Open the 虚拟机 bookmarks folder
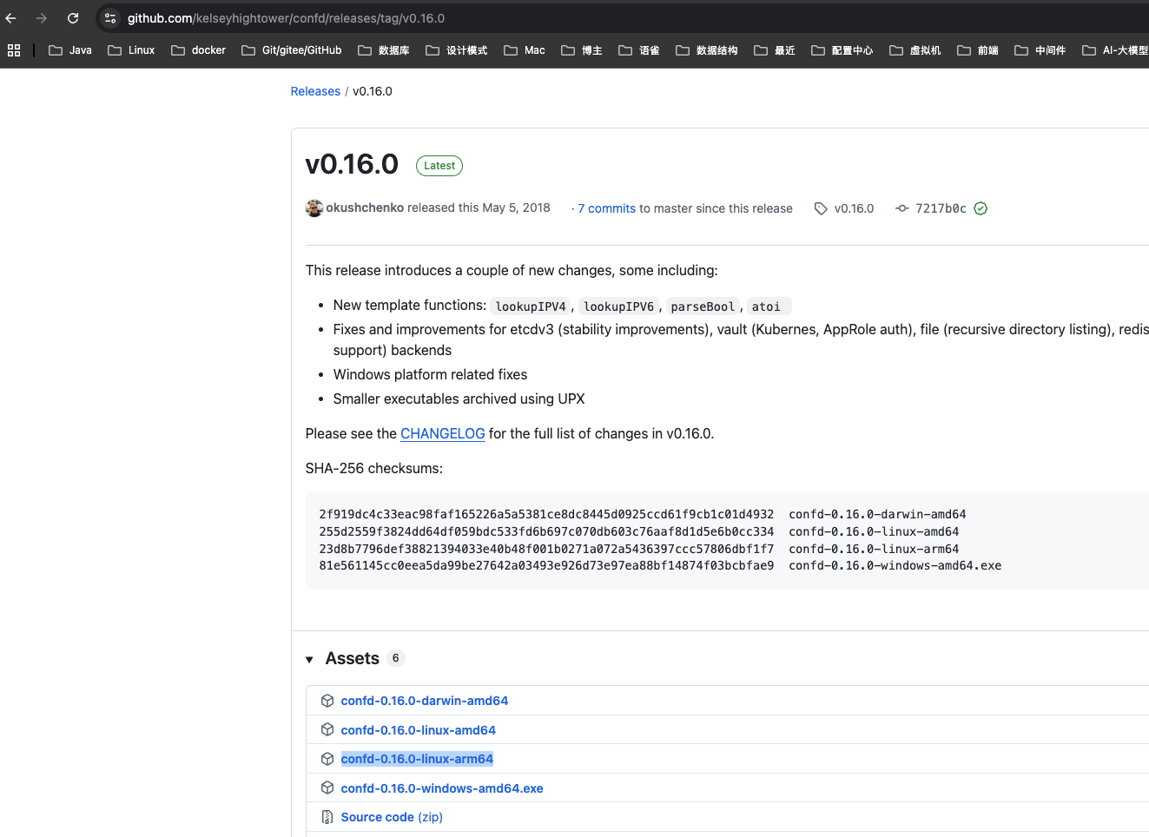 [915, 50]
